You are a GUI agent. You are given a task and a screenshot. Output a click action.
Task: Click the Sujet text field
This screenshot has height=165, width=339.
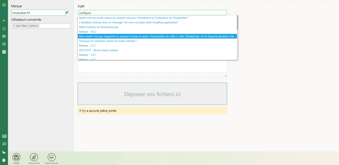152,13
